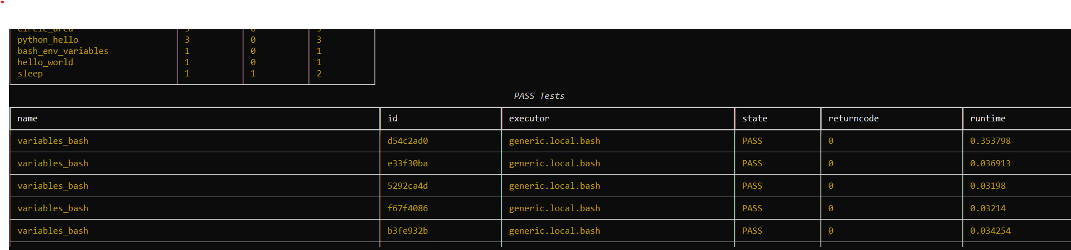Click runtime value 0.034254
Image resolution: width=1071 pixels, height=250 pixels.
tap(990, 231)
